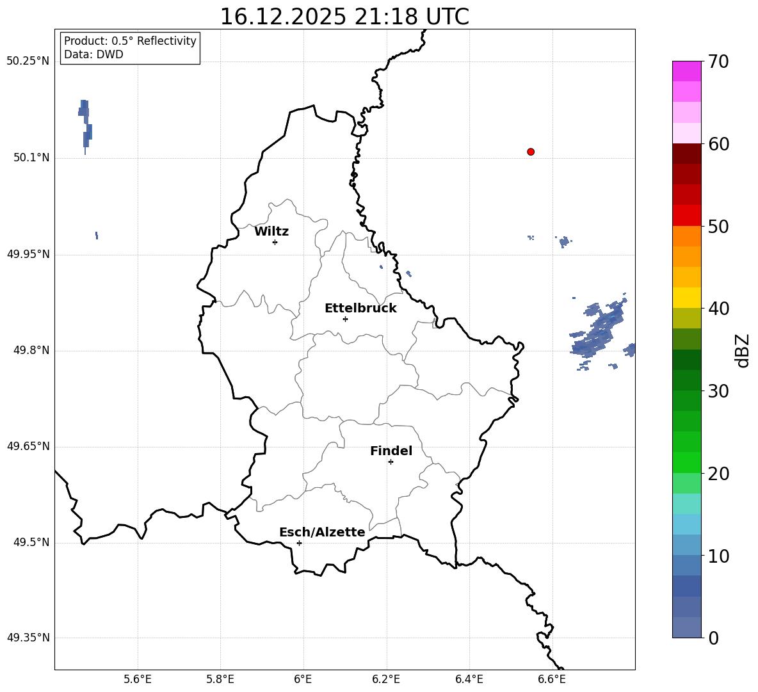Click the dark maroon colorbar segment below 60
The image size is (758, 692).
coord(686,154)
